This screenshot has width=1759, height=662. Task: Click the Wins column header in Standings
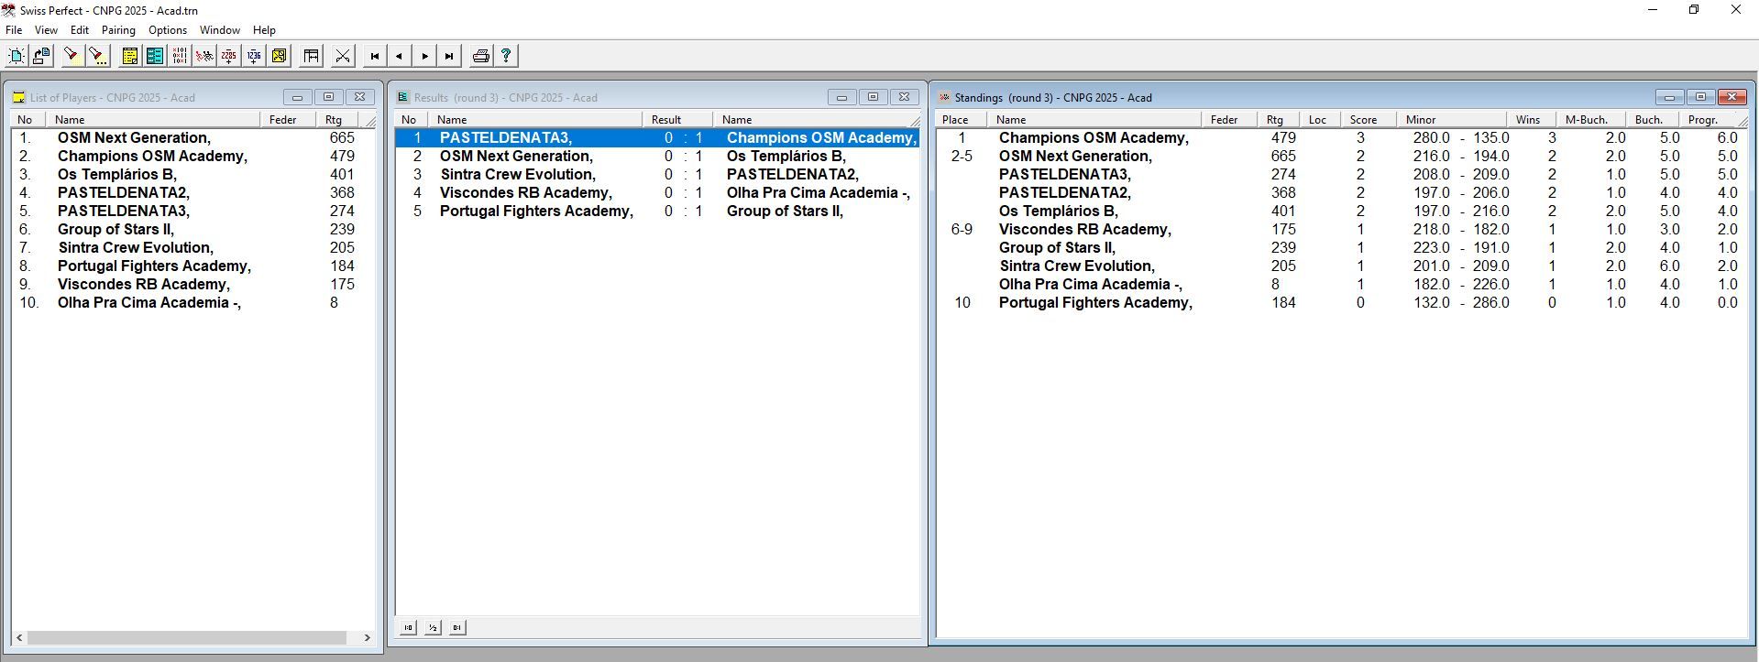[1532, 120]
